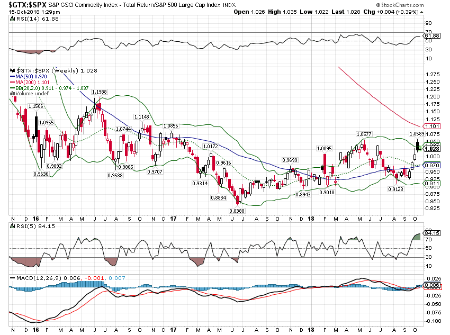Click the red -0.001 MACD signal value
Screen dimensions: 450x335
tap(94, 278)
